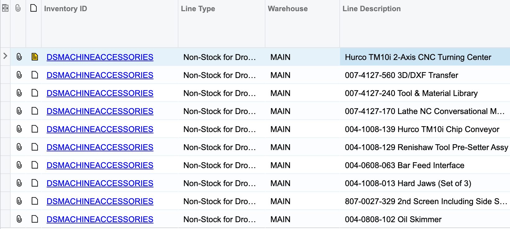Select '004-0808-102 Oil Skimmer' description cell
Viewport: 510px width, 229px height.
[425, 219]
